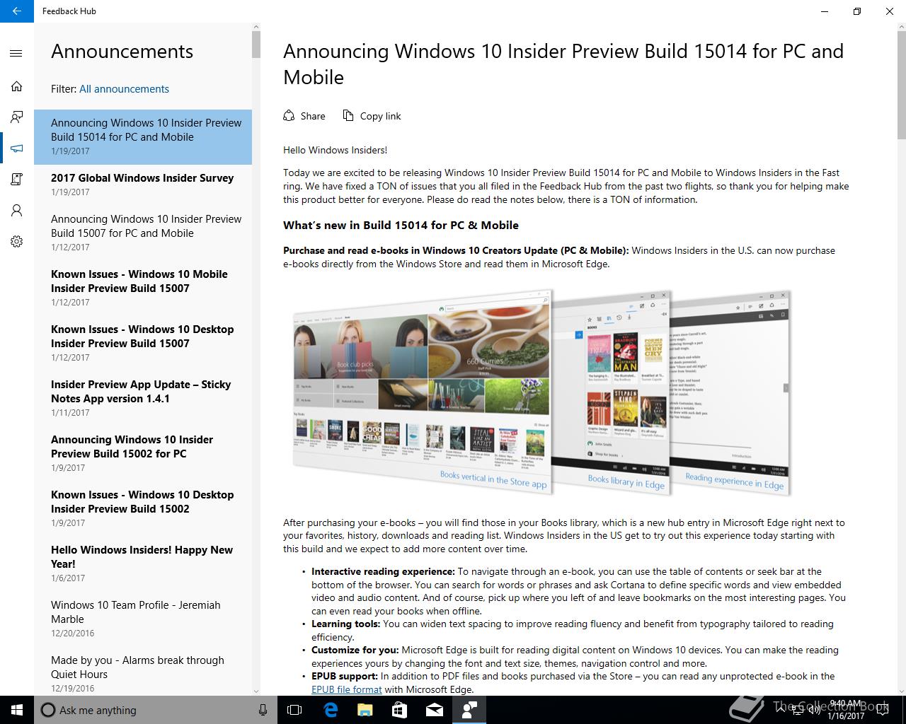
Task: Click Cortana circle search icon
Action: [x=47, y=710]
